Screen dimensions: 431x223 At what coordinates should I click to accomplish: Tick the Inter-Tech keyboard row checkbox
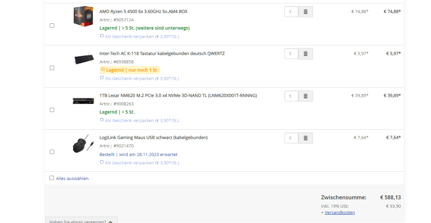pos(52,68)
